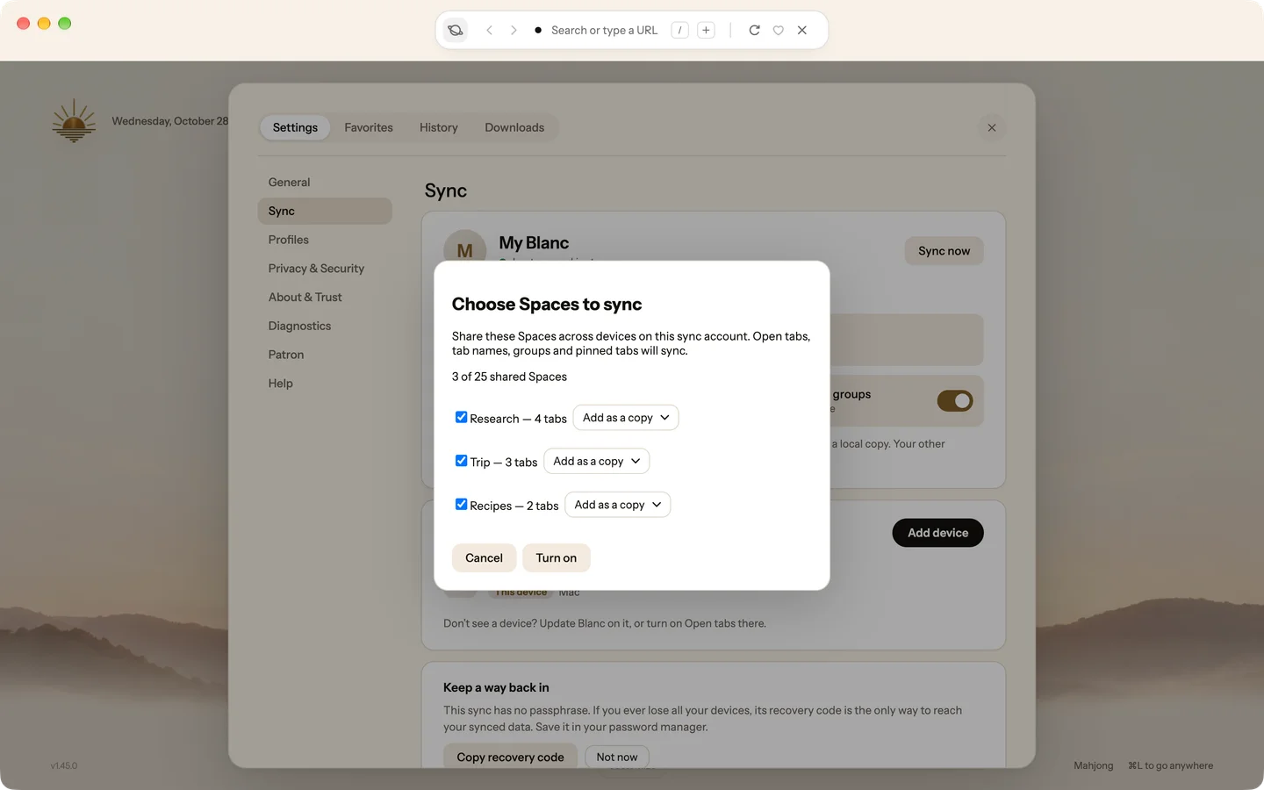
Task: Click the slash shortcut button in address bar
Action: 679,30
